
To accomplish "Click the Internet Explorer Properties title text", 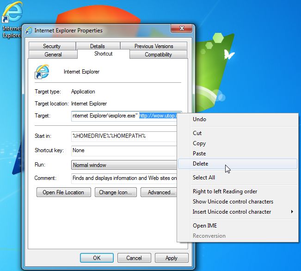I will (68, 31).
